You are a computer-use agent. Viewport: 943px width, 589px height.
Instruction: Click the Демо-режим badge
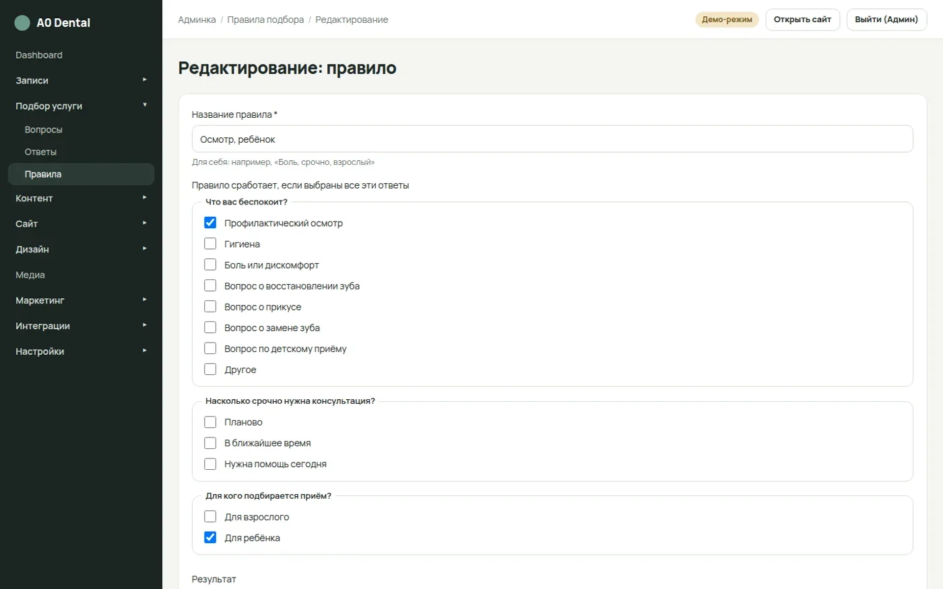coord(727,20)
